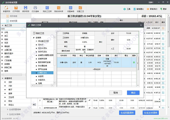Click edit icon in ¥387.22 row
The image size is (170, 120).
pyautogui.click(x=163, y=93)
